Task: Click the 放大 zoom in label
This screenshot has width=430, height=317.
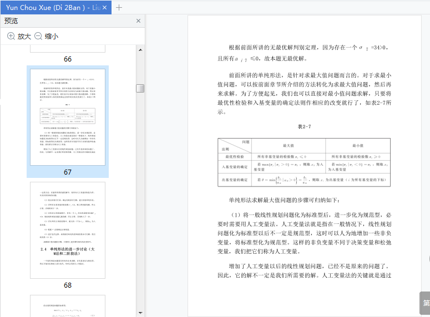Action: coord(24,36)
